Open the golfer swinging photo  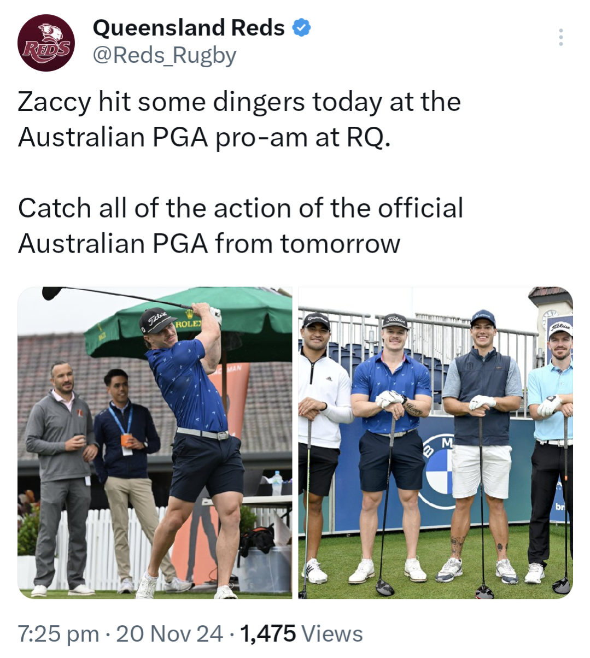(155, 443)
